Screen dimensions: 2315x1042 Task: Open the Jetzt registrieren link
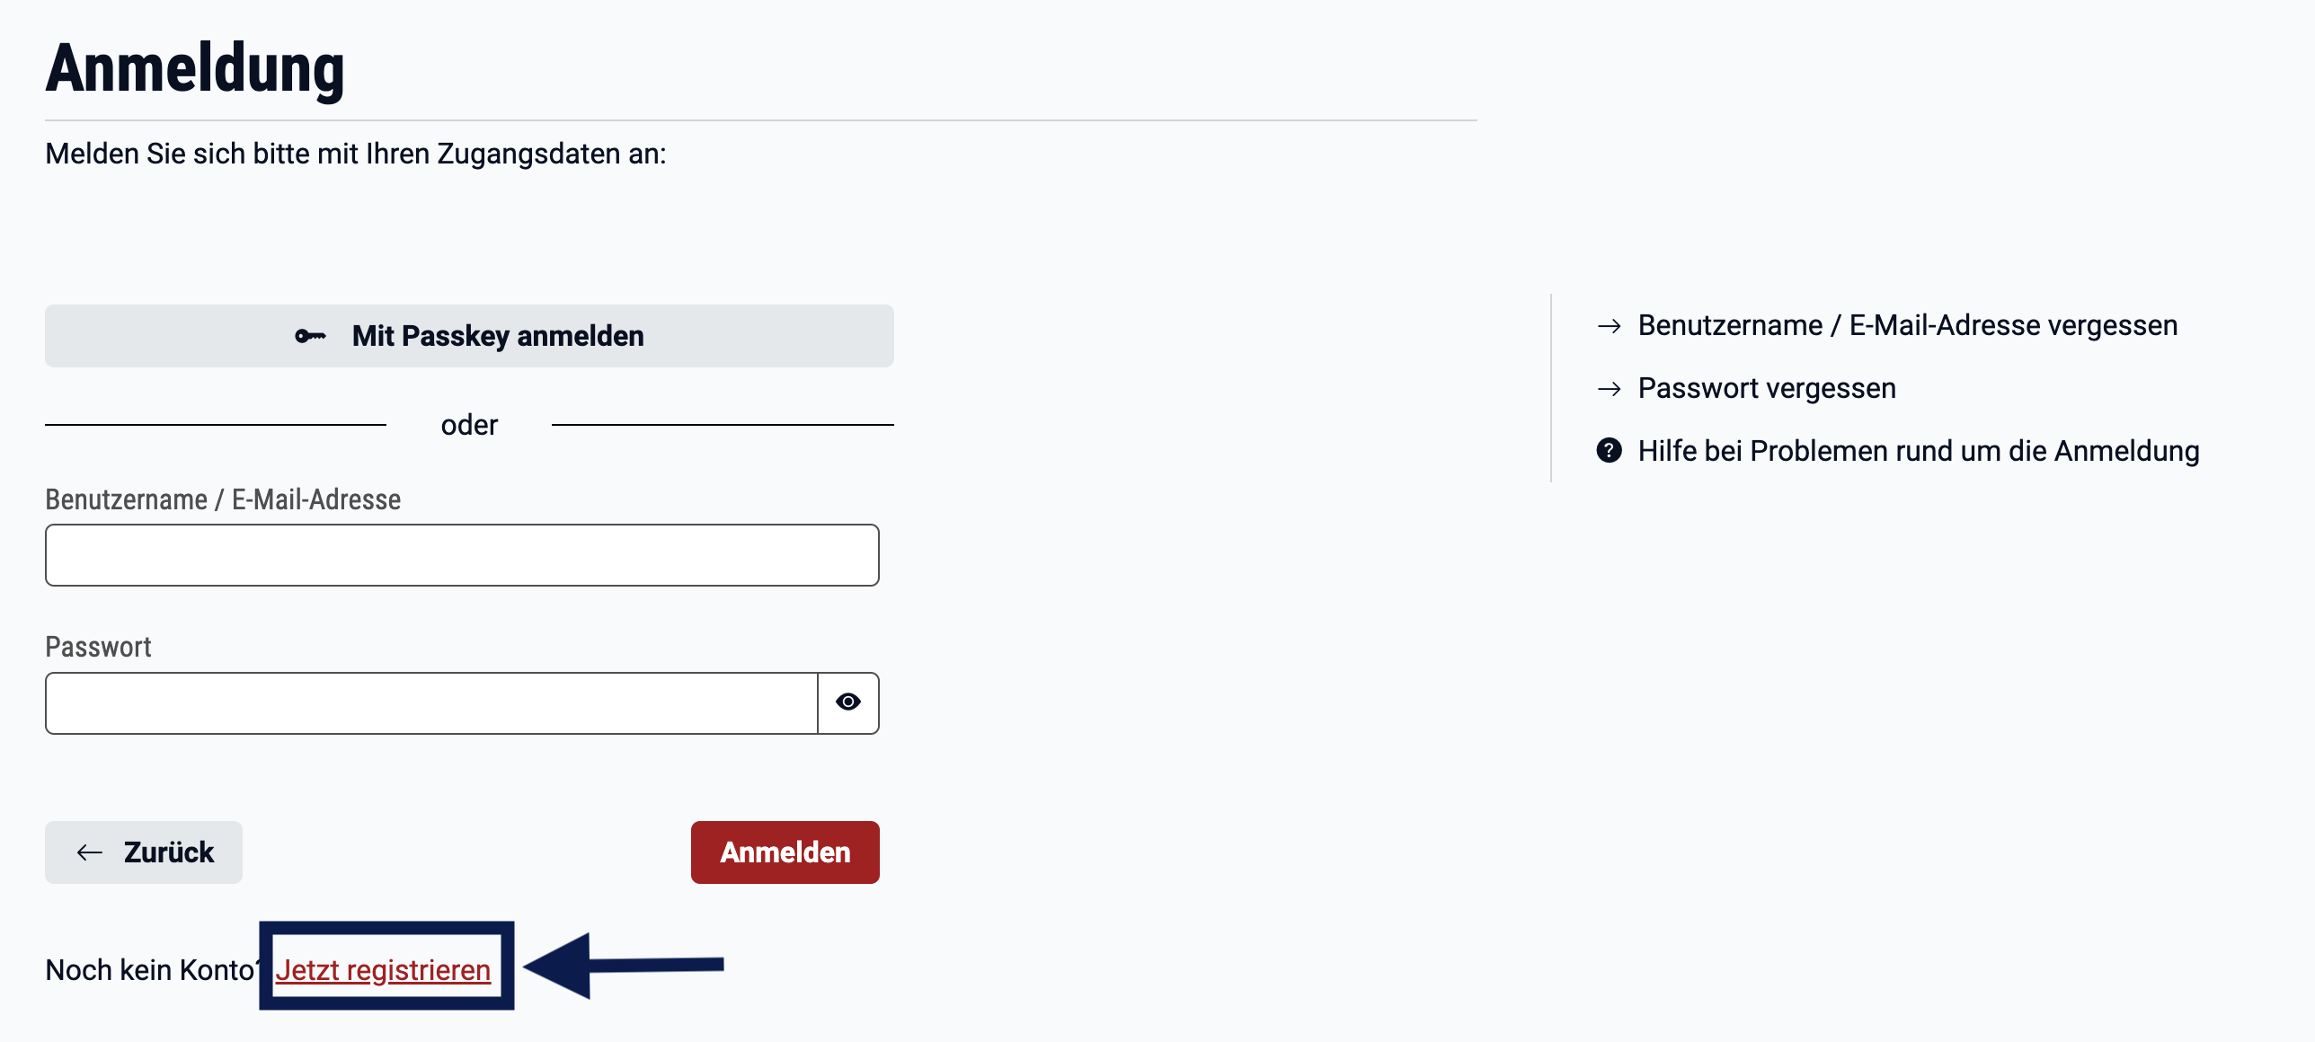[383, 970]
